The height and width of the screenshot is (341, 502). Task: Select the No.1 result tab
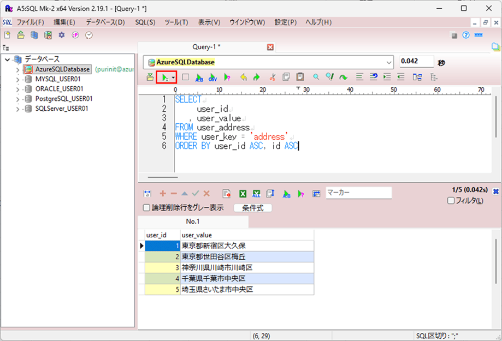(193, 222)
